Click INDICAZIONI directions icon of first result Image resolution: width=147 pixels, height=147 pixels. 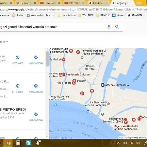(36, 57)
